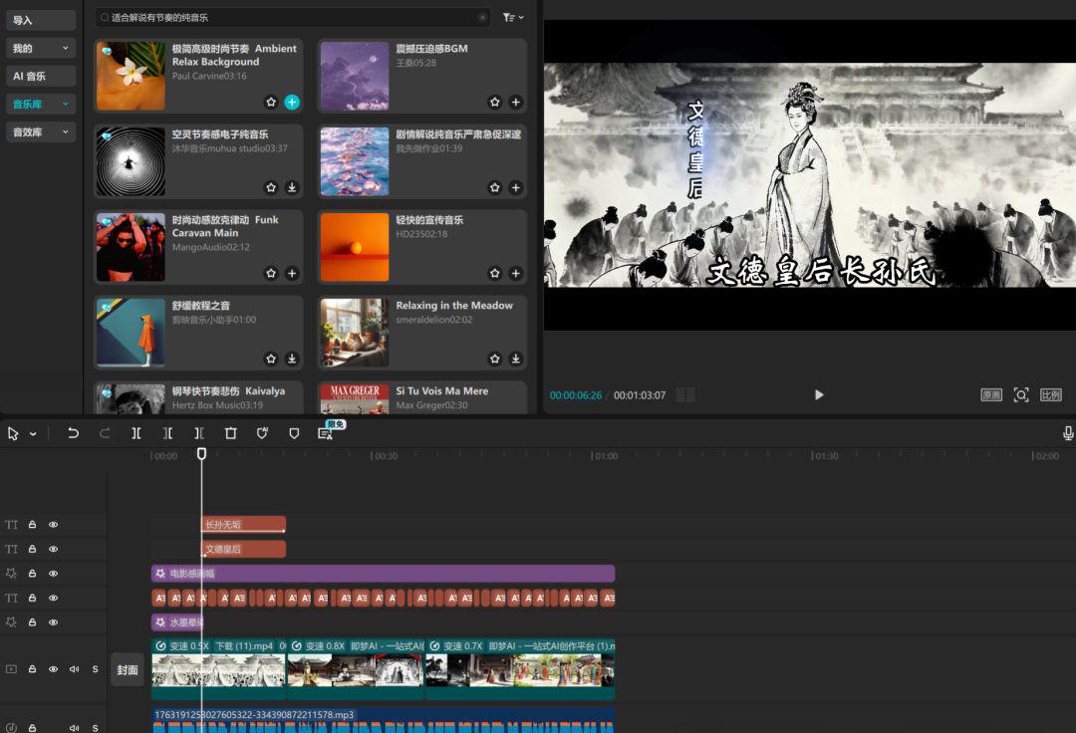This screenshot has height=733, width=1076.
Task: Undo the last edit in the toolbar
Action: [71, 433]
